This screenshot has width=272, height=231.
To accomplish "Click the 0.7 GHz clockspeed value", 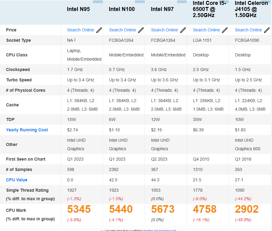I will (x=117, y=69).
